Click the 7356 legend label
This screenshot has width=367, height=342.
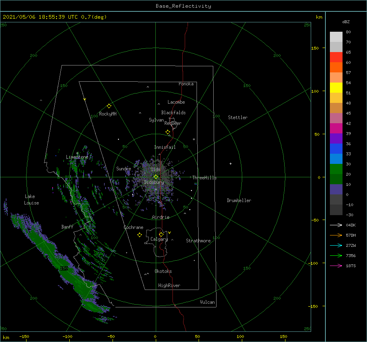coord(351,256)
